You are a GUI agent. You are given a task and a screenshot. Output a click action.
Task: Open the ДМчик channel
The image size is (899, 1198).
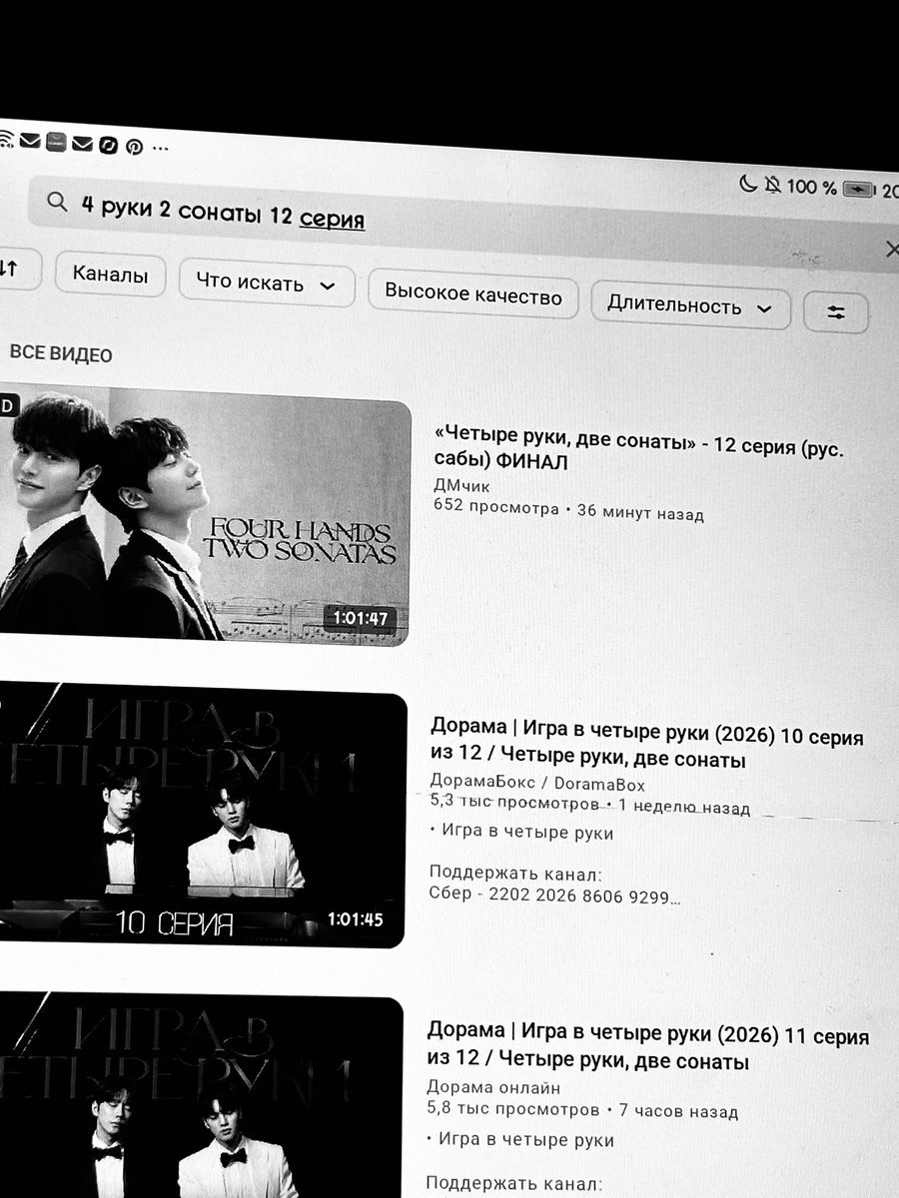tap(462, 485)
